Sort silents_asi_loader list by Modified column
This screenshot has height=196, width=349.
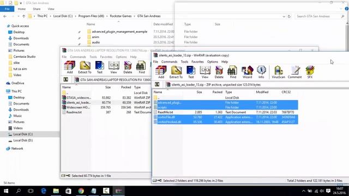tap(262, 92)
